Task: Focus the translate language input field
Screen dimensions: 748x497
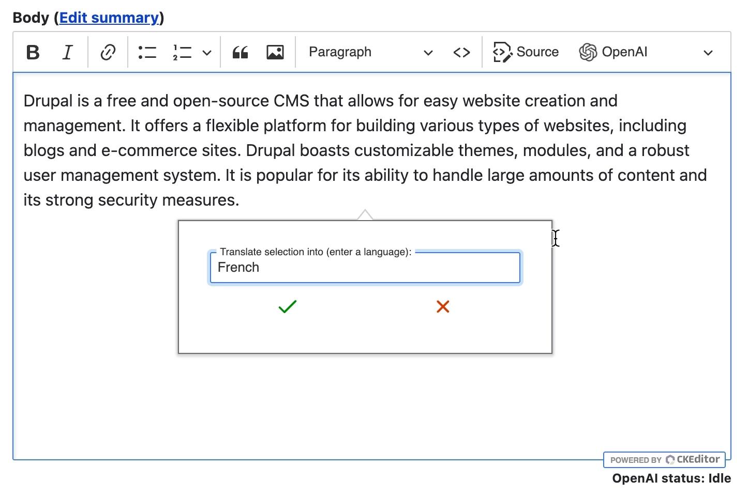Action: [x=365, y=268]
